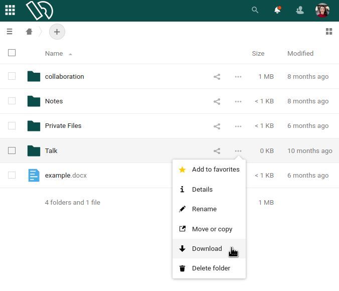
Task: Check the Notes folder checkbox
Action: [x=12, y=101]
